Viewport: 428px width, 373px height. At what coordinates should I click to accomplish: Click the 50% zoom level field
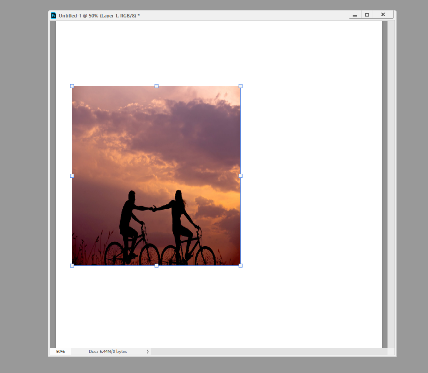(61, 351)
